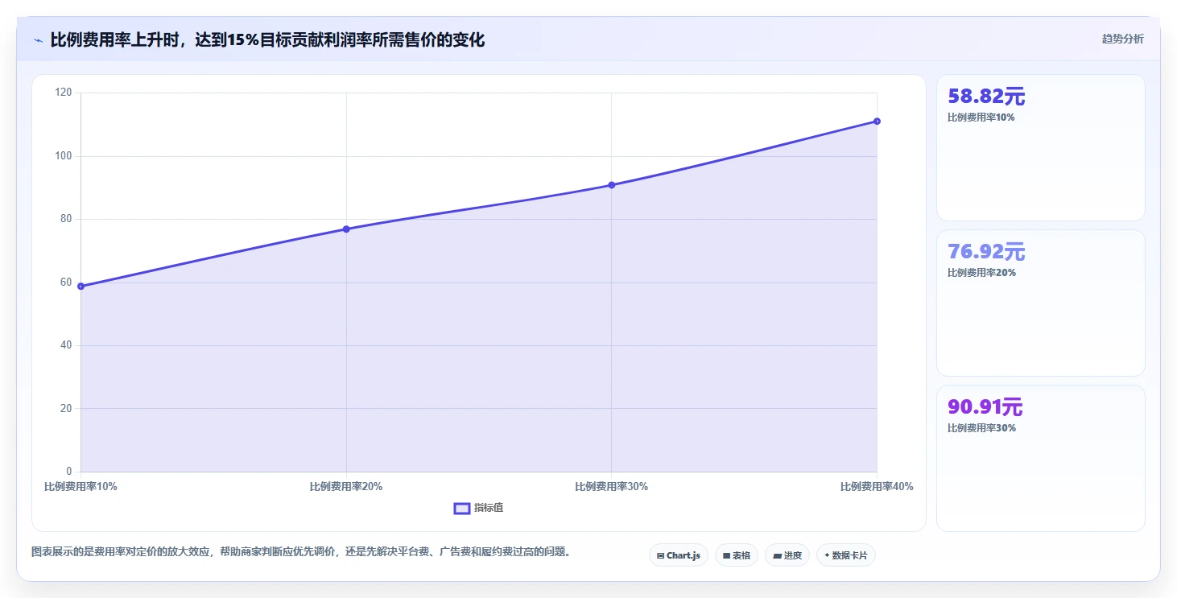Click the 比例费用率30% label under 90.91元
1177x598 pixels.
coord(981,428)
